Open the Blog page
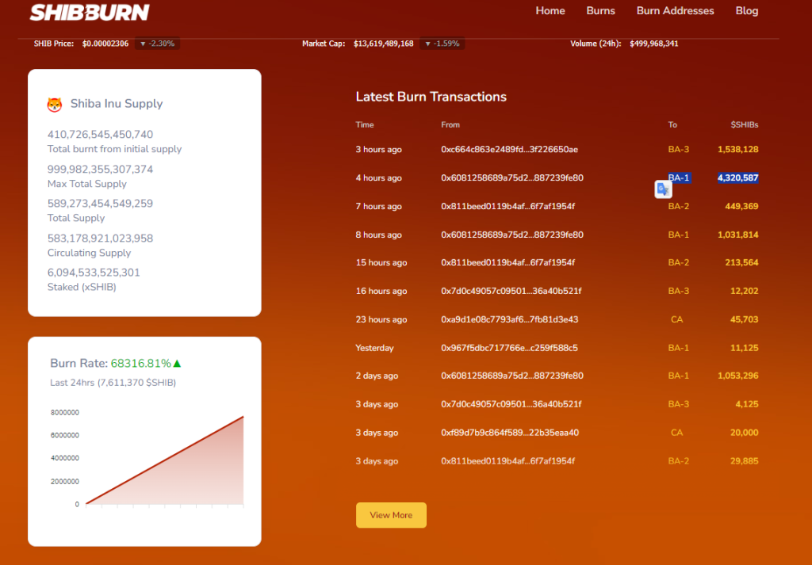812x565 pixels. pyautogui.click(x=746, y=11)
